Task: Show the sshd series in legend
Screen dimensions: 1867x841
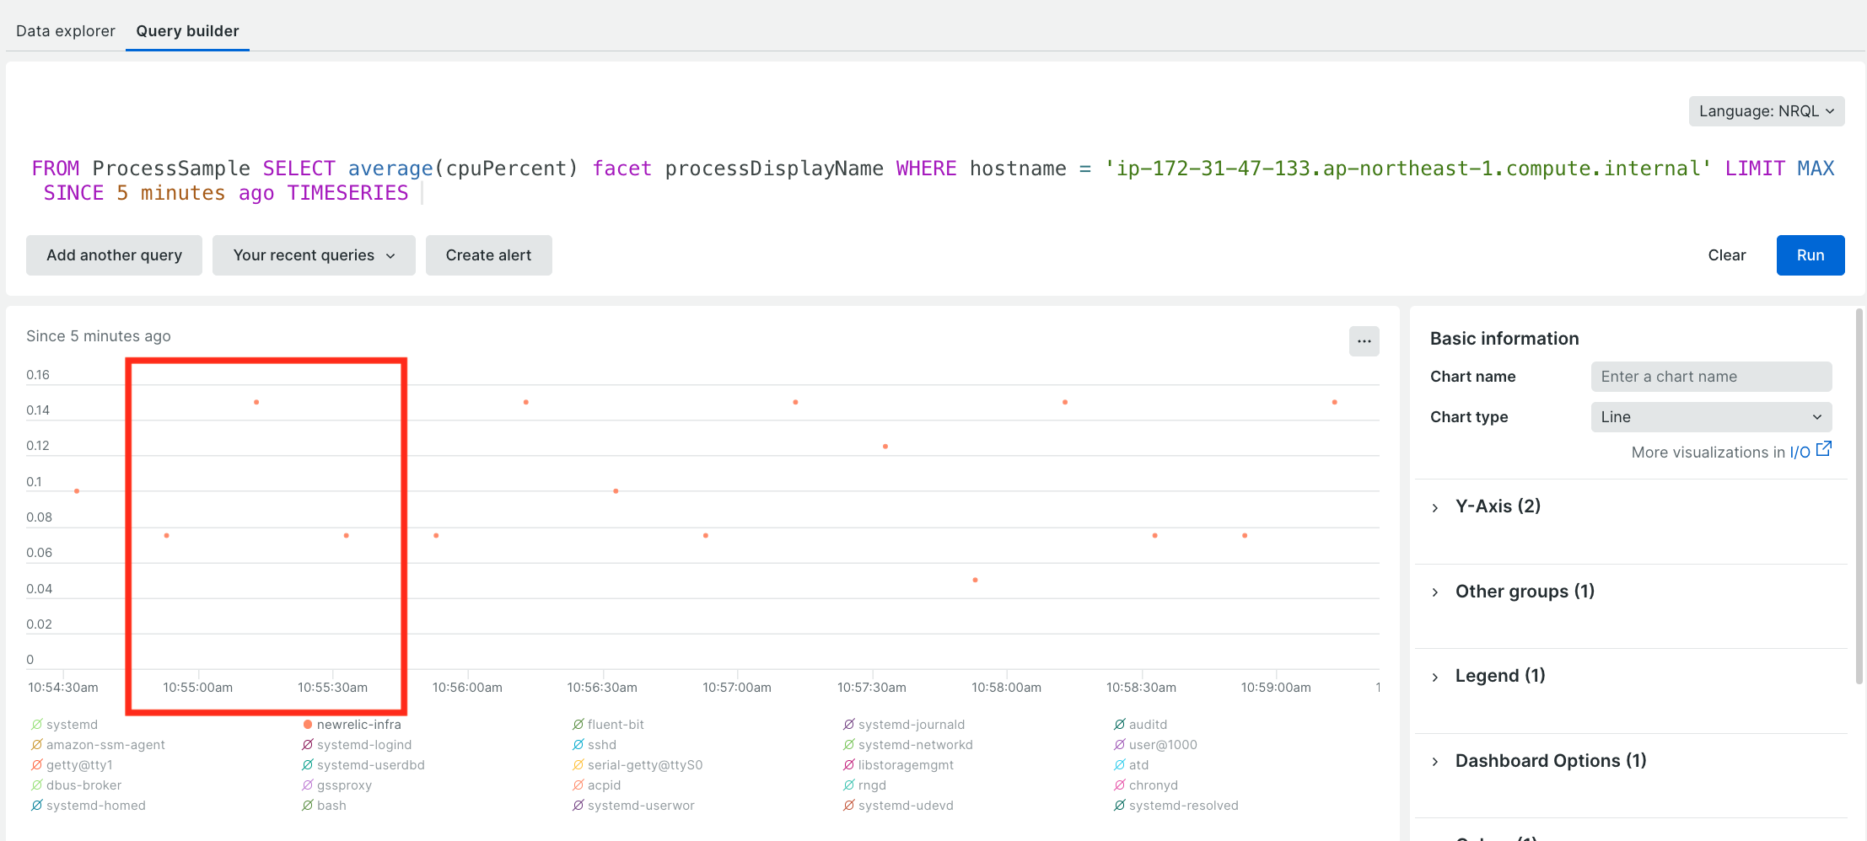Action: tap(595, 745)
